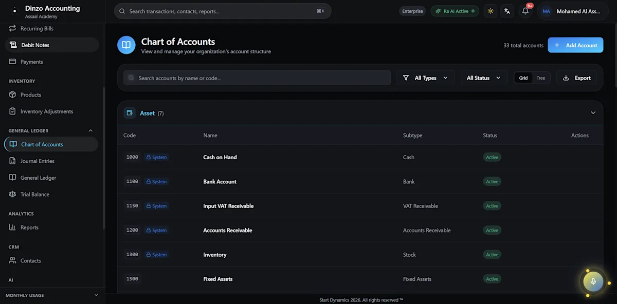Open Debit Notes in the sidebar

pyautogui.click(x=51, y=45)
